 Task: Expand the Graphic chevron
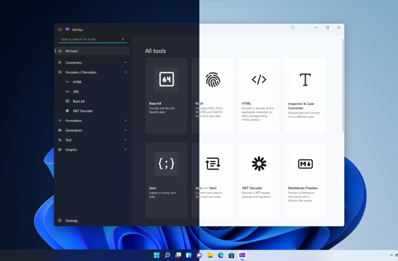pyautogui.click(x=125, y=149)
